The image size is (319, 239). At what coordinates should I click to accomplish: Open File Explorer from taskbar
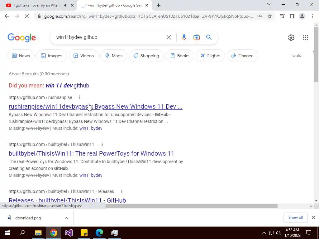38,233
